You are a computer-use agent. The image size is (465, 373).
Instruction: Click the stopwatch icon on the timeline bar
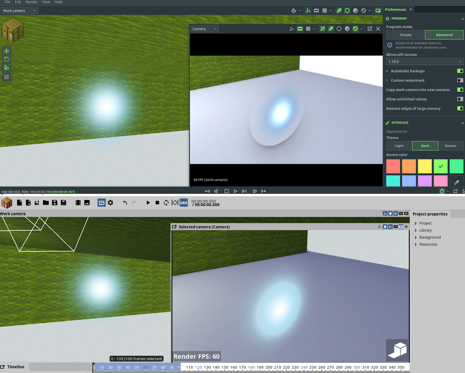tap(442, 191)
